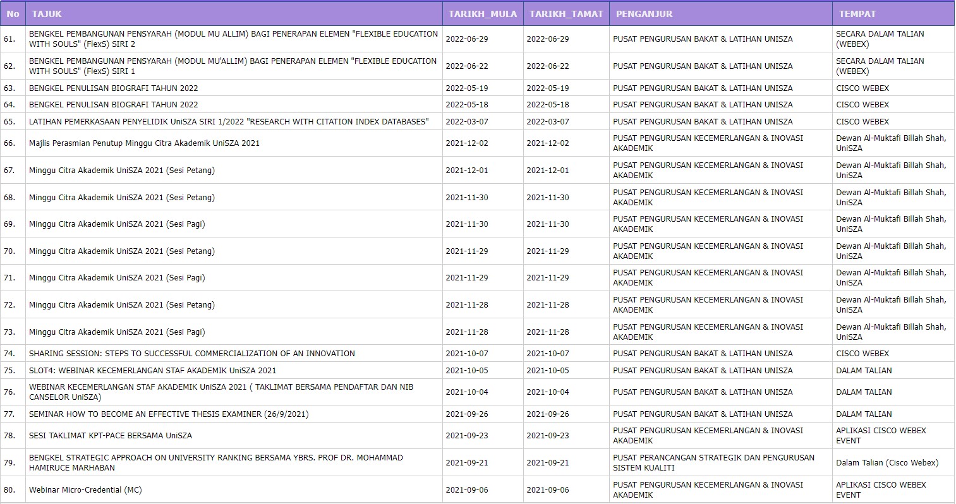This screenshot has width=956, height=504.
Task: Click Bengkel Strategic Approach on University Ranking
Action: 215,462
